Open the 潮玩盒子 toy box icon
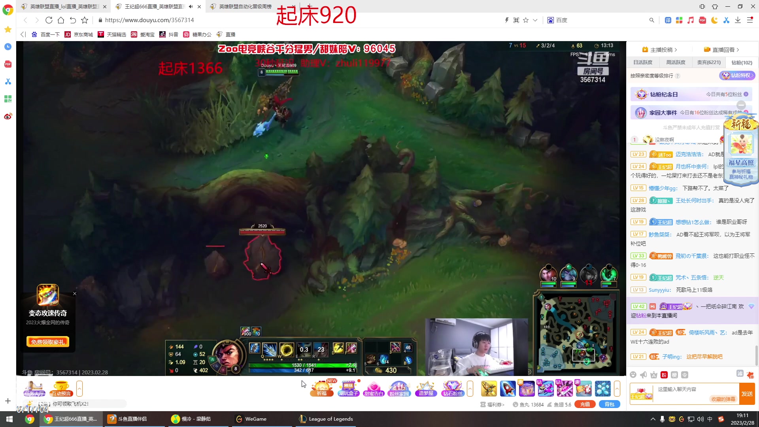Viewport: 759px width, 427px height. click(348, 388)
